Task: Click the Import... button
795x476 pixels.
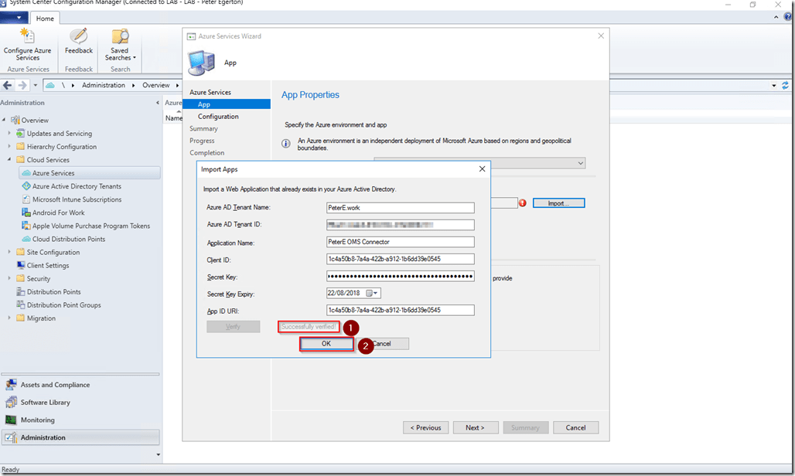Action: 558,203
